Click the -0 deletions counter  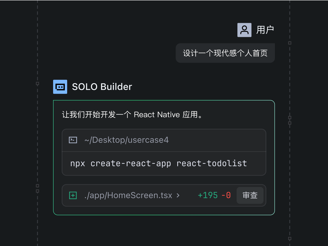pyautogui.click(x=225, y=195)
